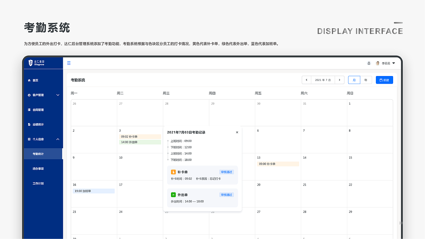
Task: Click 审核通过 tag on 外出单 card
Action: pyautogui.click(x=226, y=195)
